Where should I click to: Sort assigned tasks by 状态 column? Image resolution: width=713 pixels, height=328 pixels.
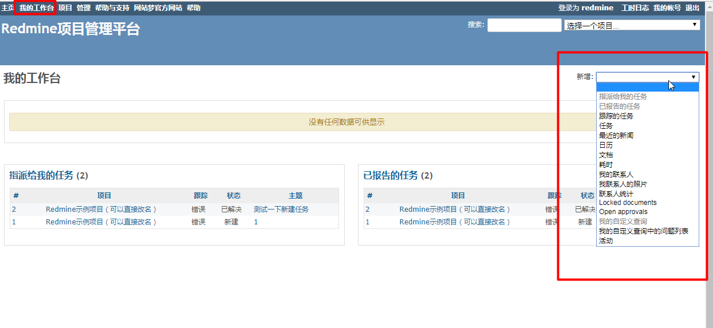pos(234,196)
